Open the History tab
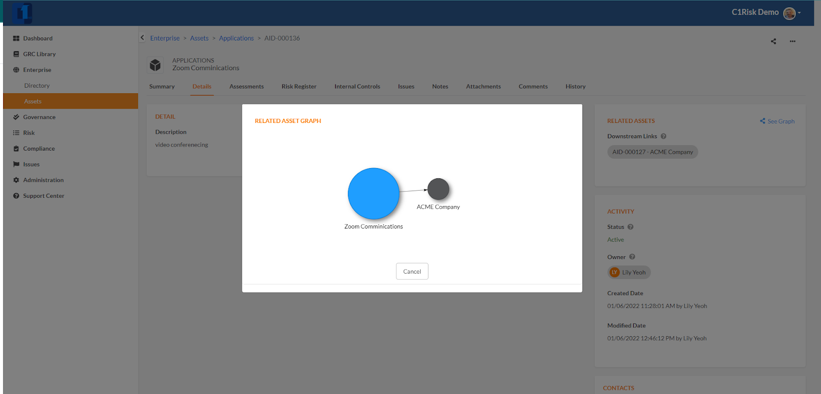Viewport: 821px width, 394px height. click(x=576, y=87)
